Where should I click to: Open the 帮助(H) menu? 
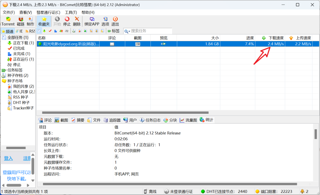click(x=88, y=12)
